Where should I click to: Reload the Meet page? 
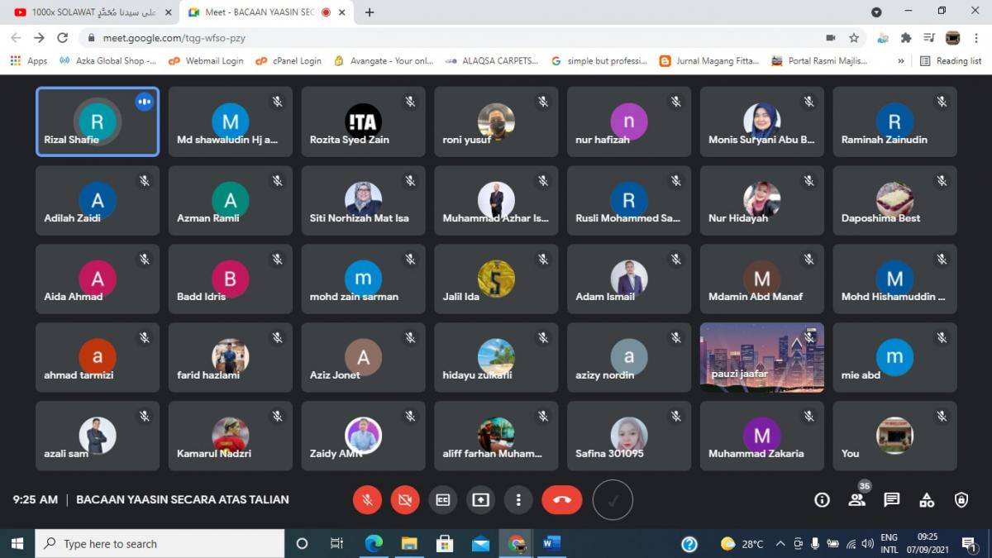click(x=63, y=38)
